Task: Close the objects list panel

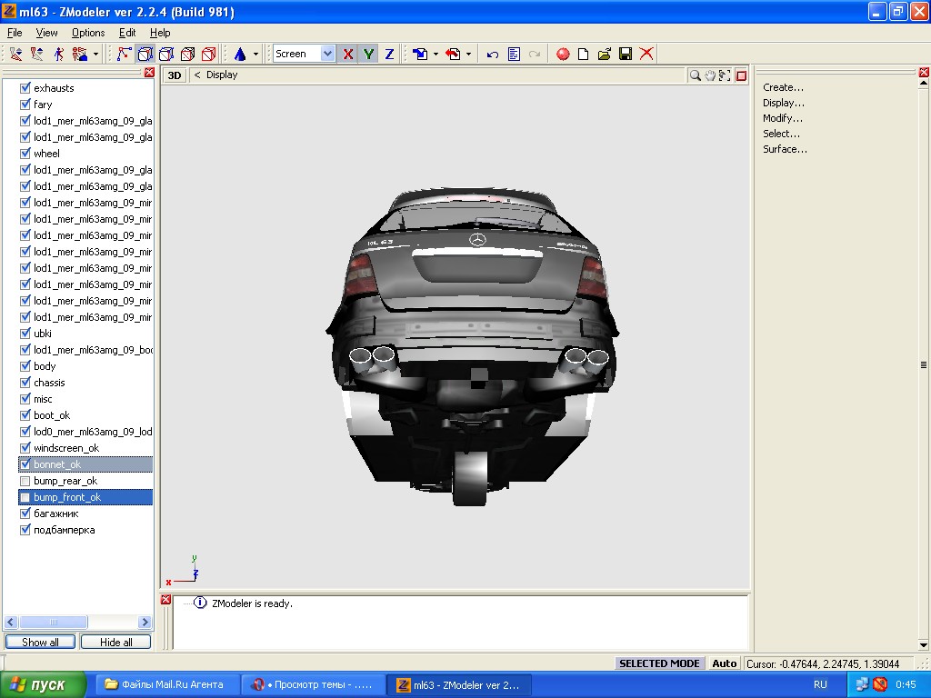Action: 149,73
